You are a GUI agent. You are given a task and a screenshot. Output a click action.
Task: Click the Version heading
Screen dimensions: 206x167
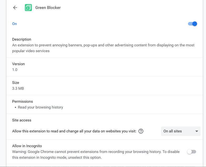pyautogui.click(x=18, y=64)
